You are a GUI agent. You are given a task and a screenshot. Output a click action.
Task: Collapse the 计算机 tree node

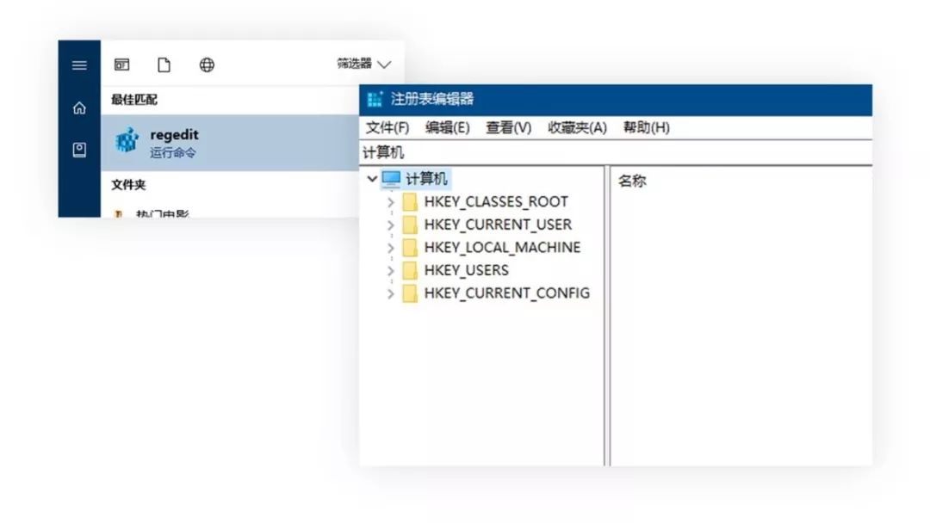[372, 178]
